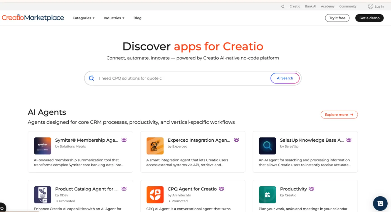
Task: Open the Symitar Membership Agent app icon
Action: click(42, 146)
